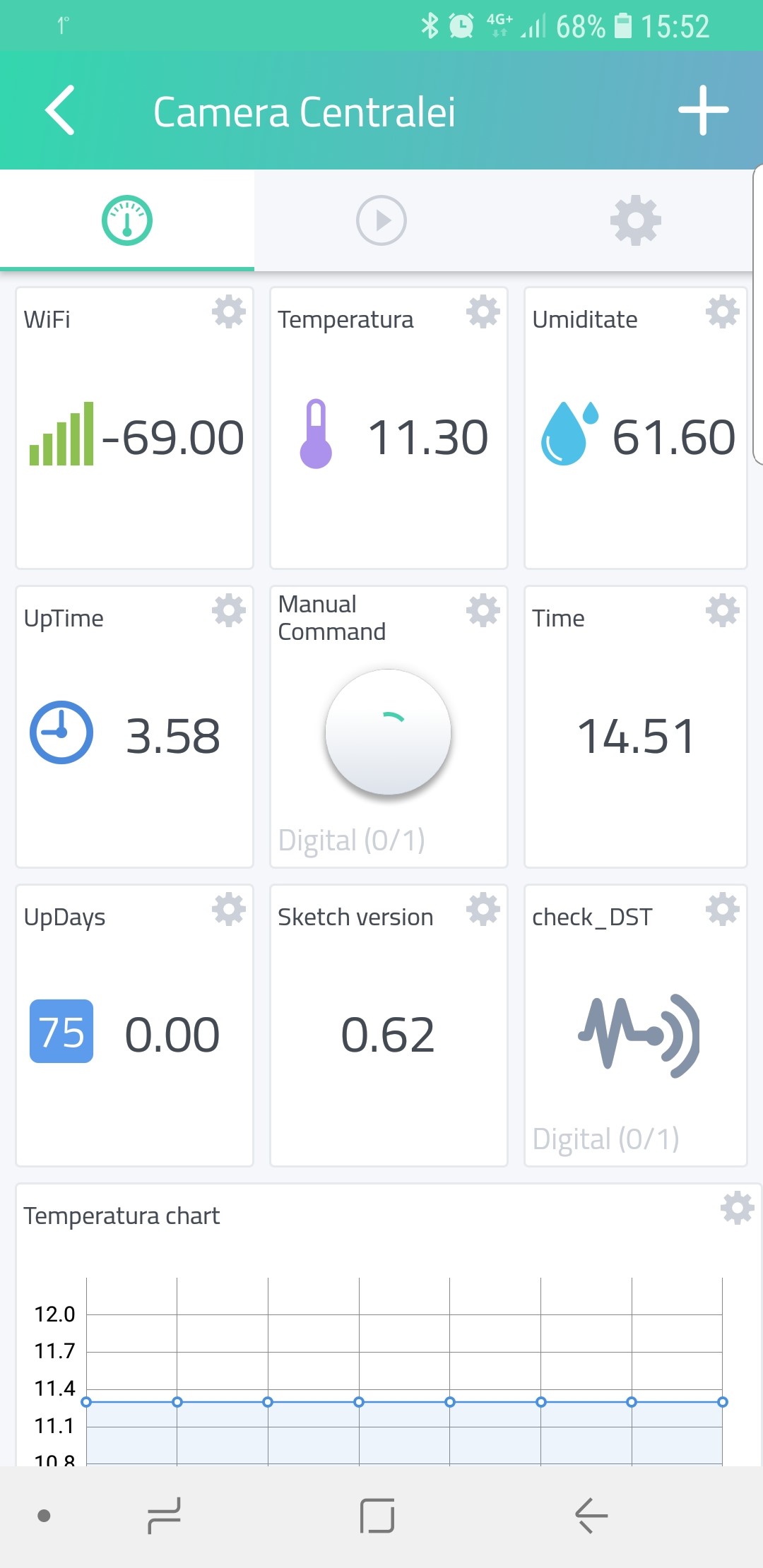Switch to the dashboard gauge tab
This screenshot has width=763, height=1568.
127,220
